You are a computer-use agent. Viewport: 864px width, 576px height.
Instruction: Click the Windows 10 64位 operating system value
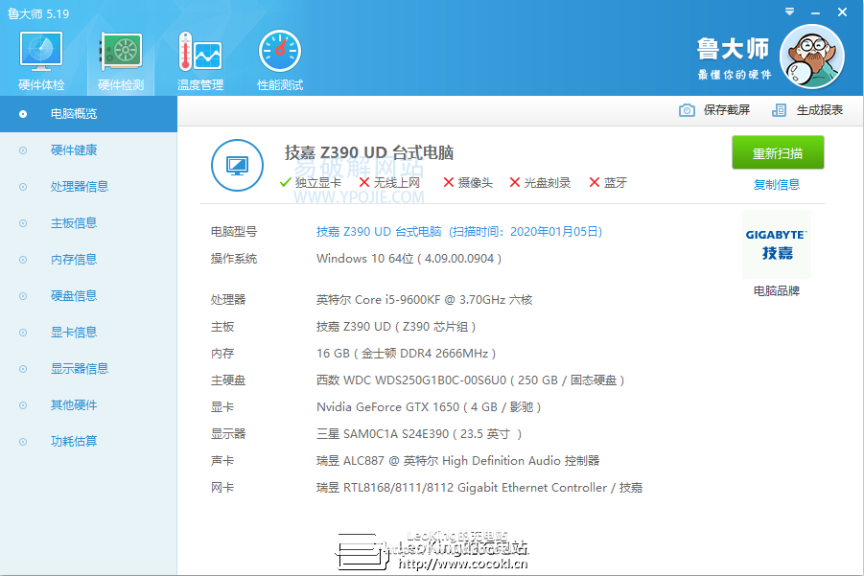tap(409, 258)
